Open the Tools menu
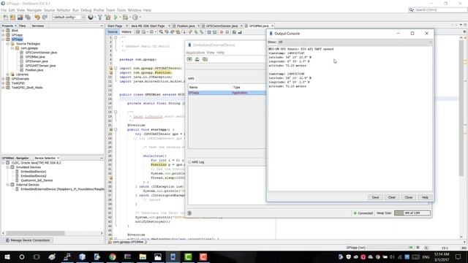This screenshot has width=468, height=263. click(121, 10)
